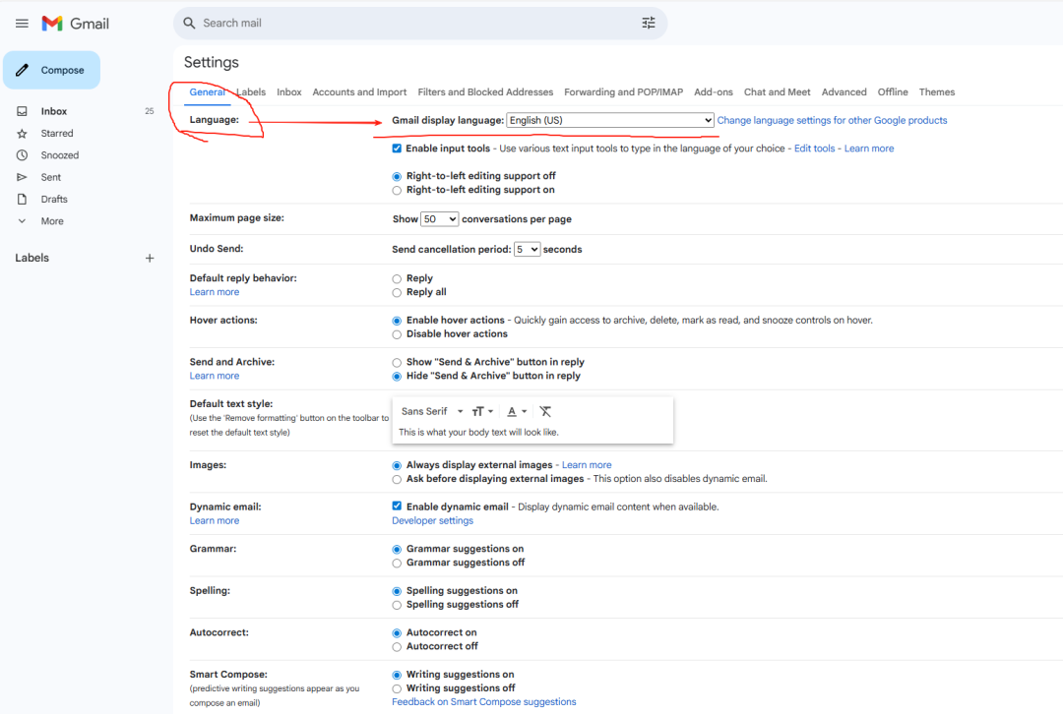Select the Reply all radio option
1063x714 pixels.
[397, 292]
